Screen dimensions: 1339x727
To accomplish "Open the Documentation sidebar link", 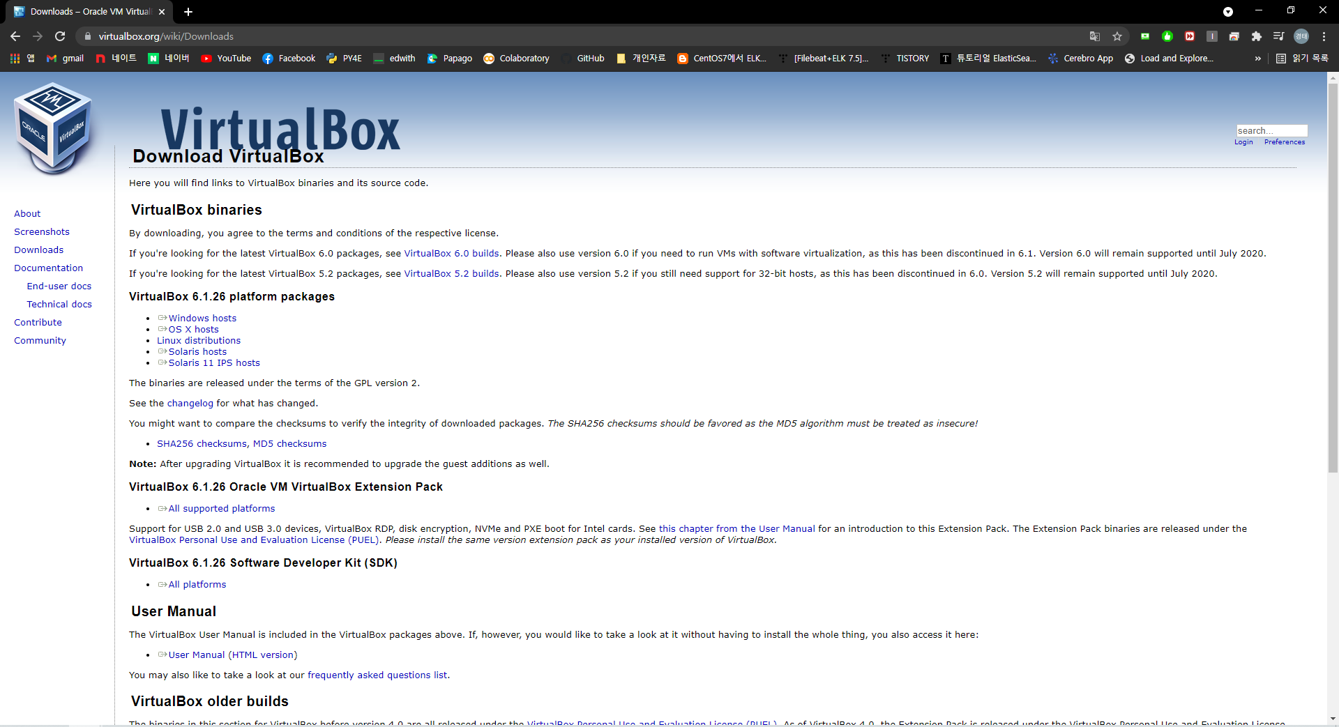I will tap(48, 268).
